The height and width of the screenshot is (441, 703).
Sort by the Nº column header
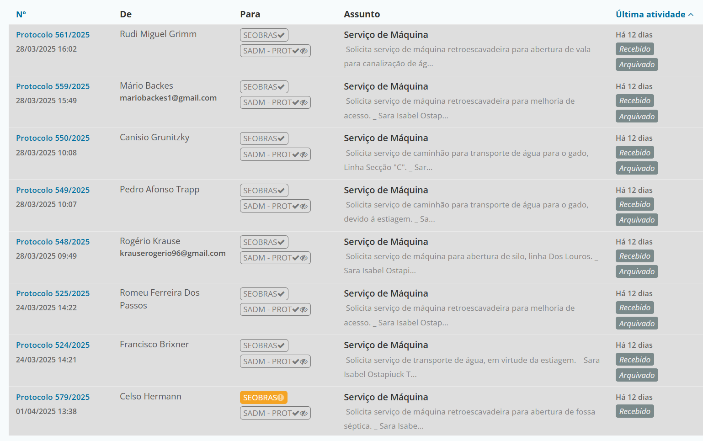coord(21,15)
